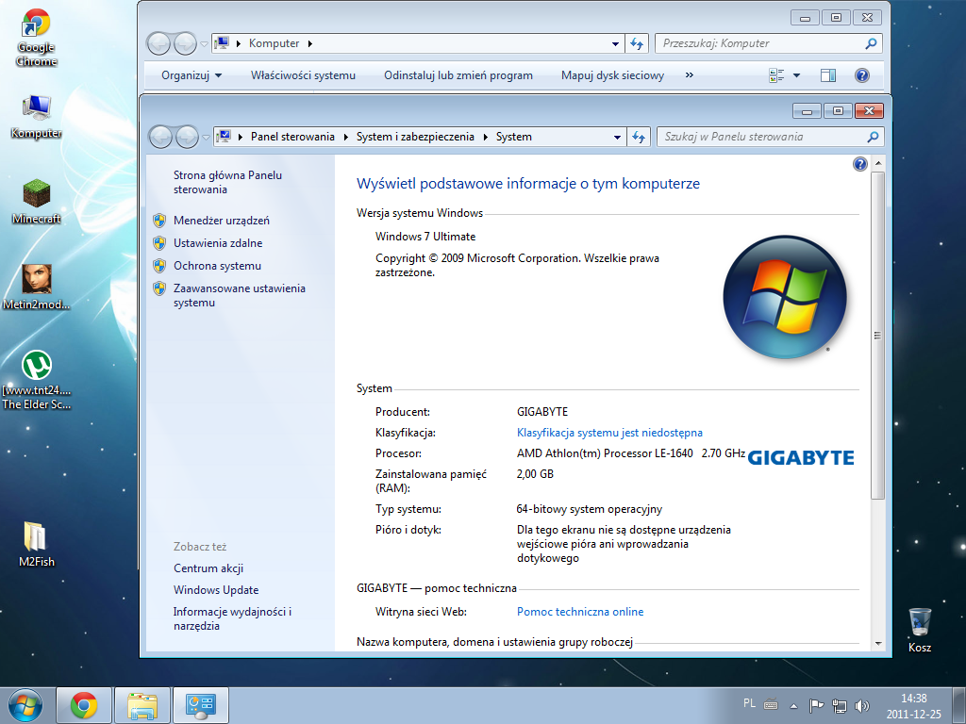966x724 pixels.
Task: Open the M2Fish folder on desktop
Action: (37, 544)
